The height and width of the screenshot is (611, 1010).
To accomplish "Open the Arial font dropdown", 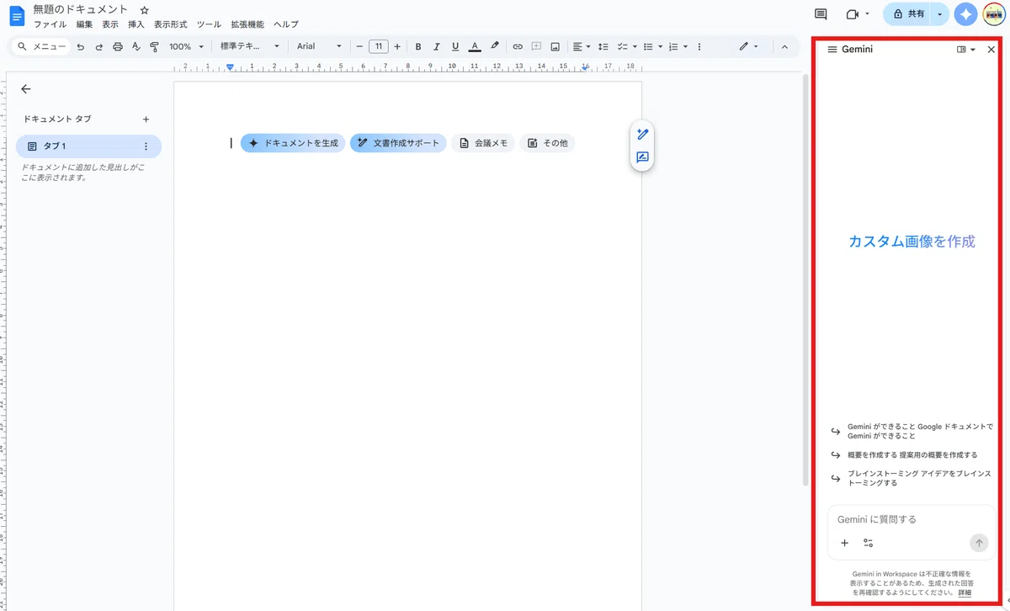I will pyautogui.click(x=319, y=47).
